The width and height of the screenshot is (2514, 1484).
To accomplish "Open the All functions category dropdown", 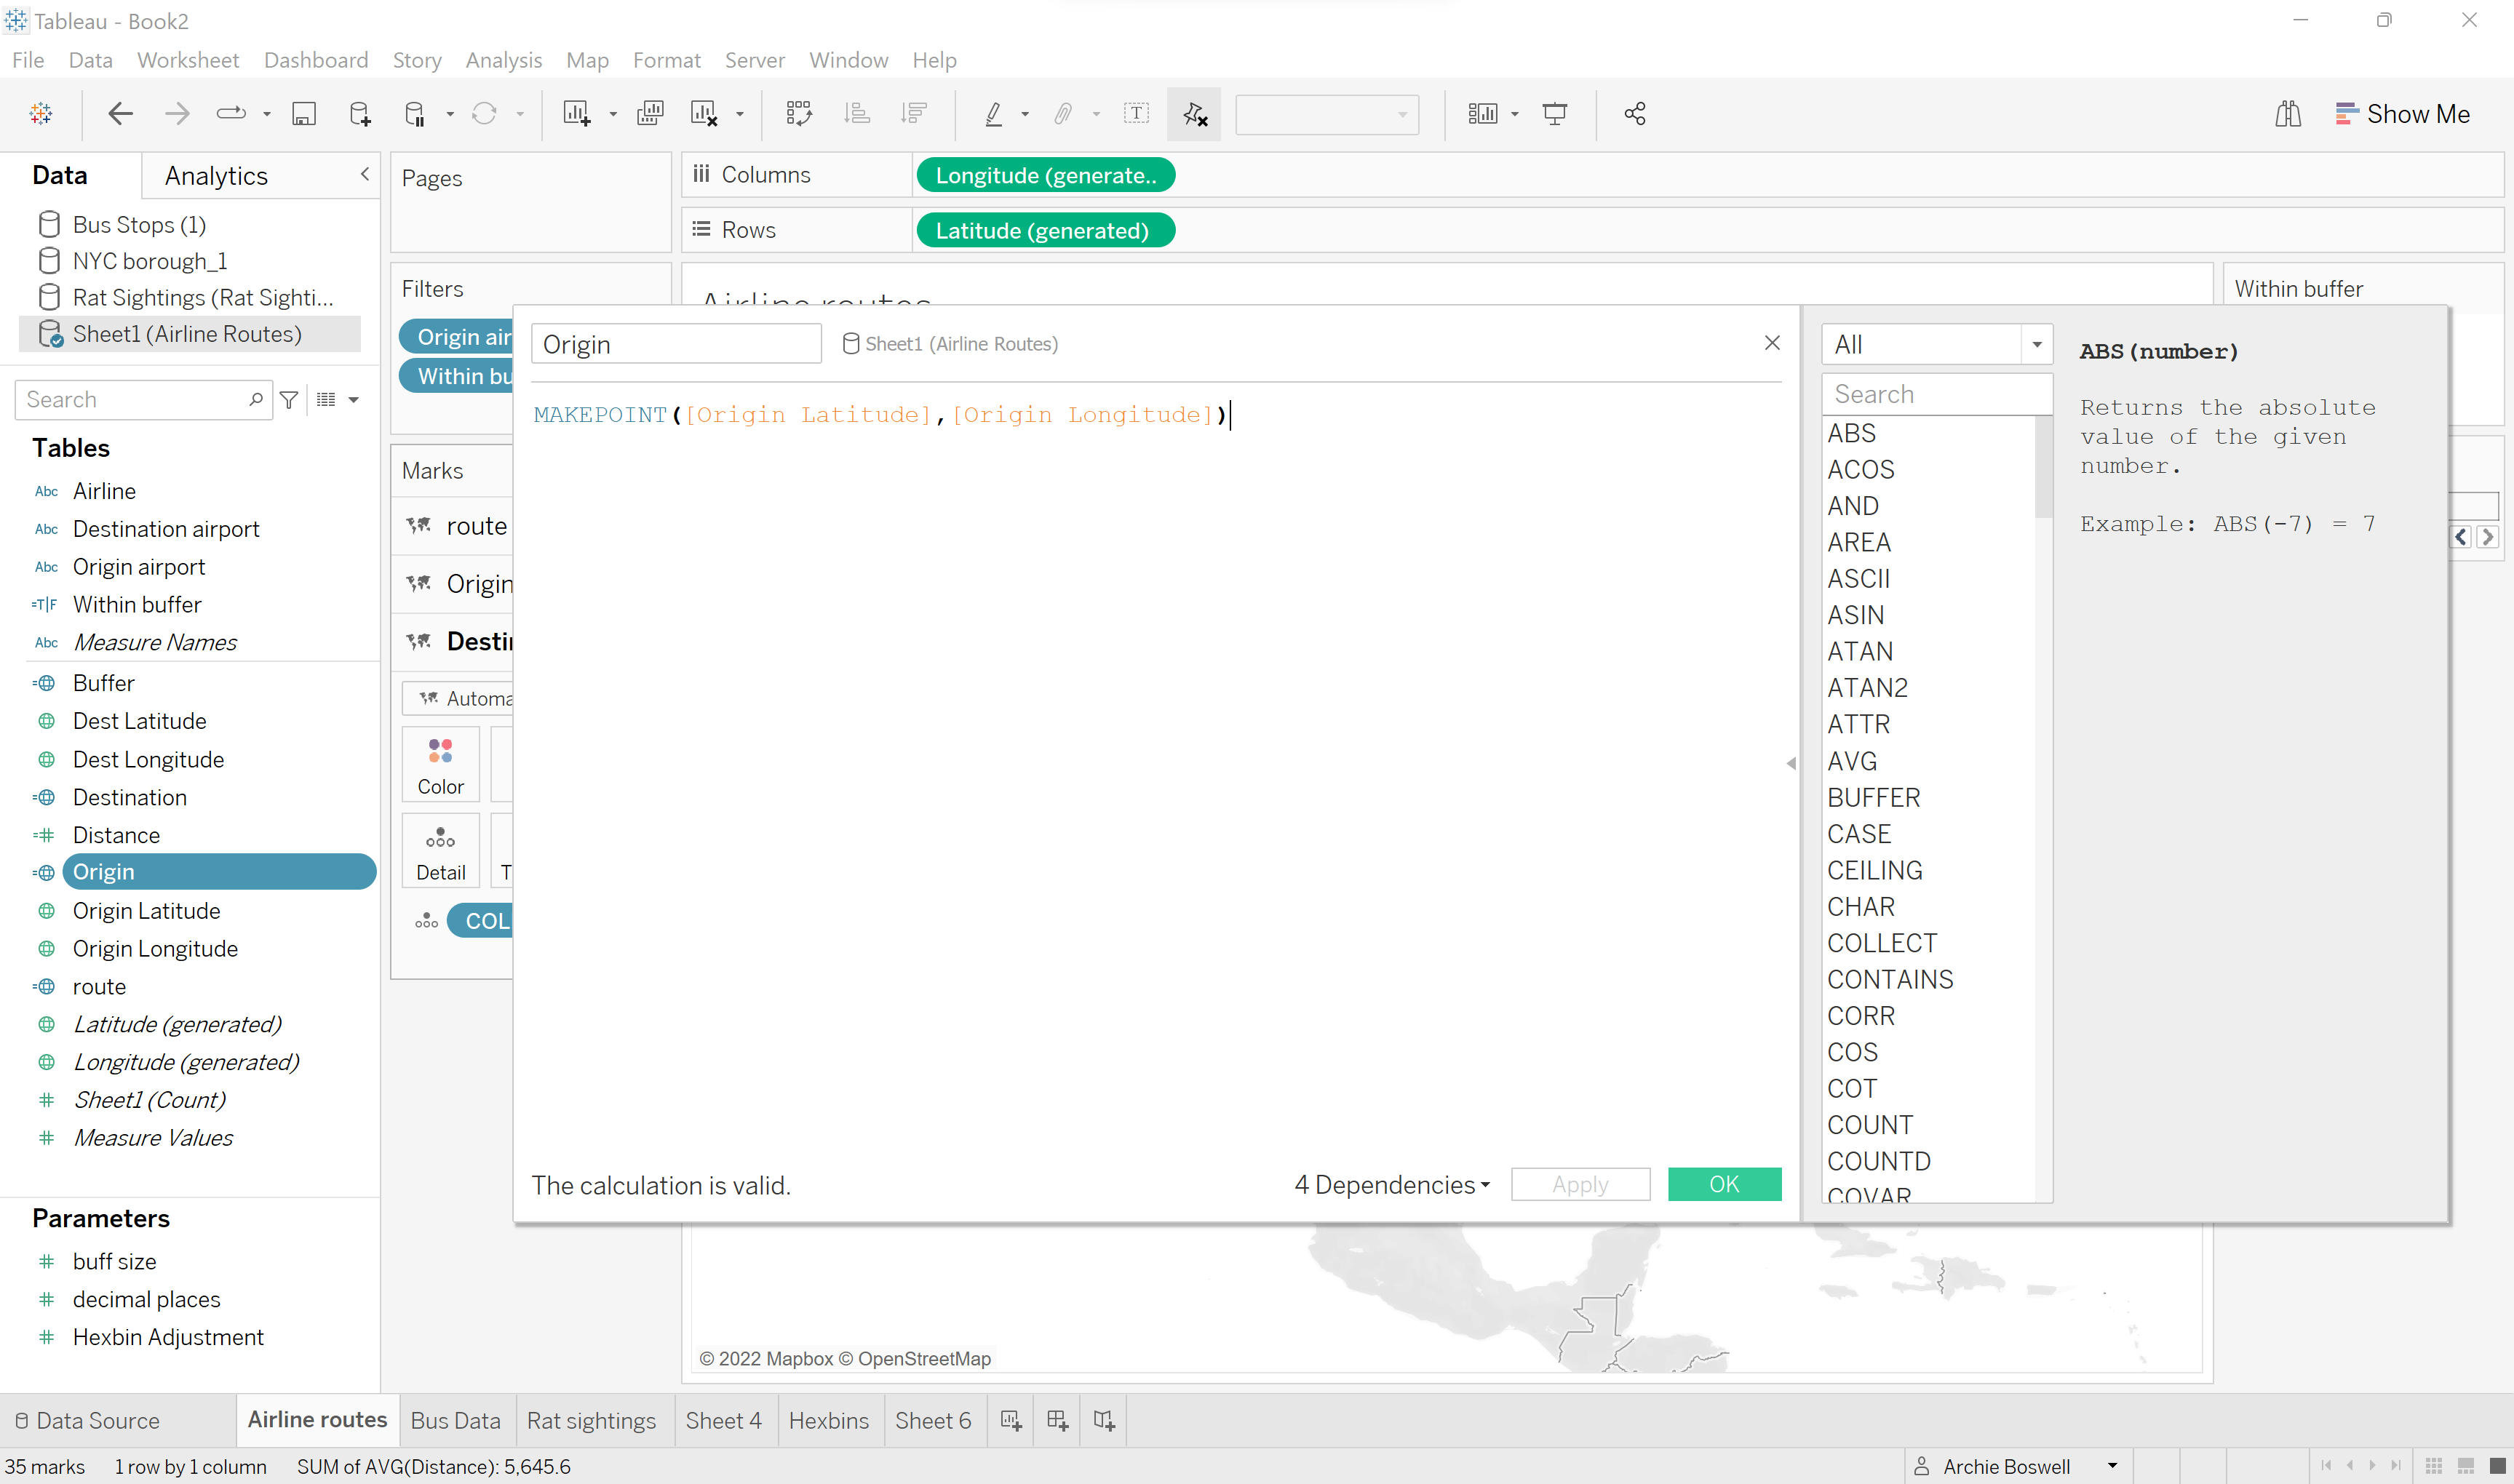I will click(1936, 345).
